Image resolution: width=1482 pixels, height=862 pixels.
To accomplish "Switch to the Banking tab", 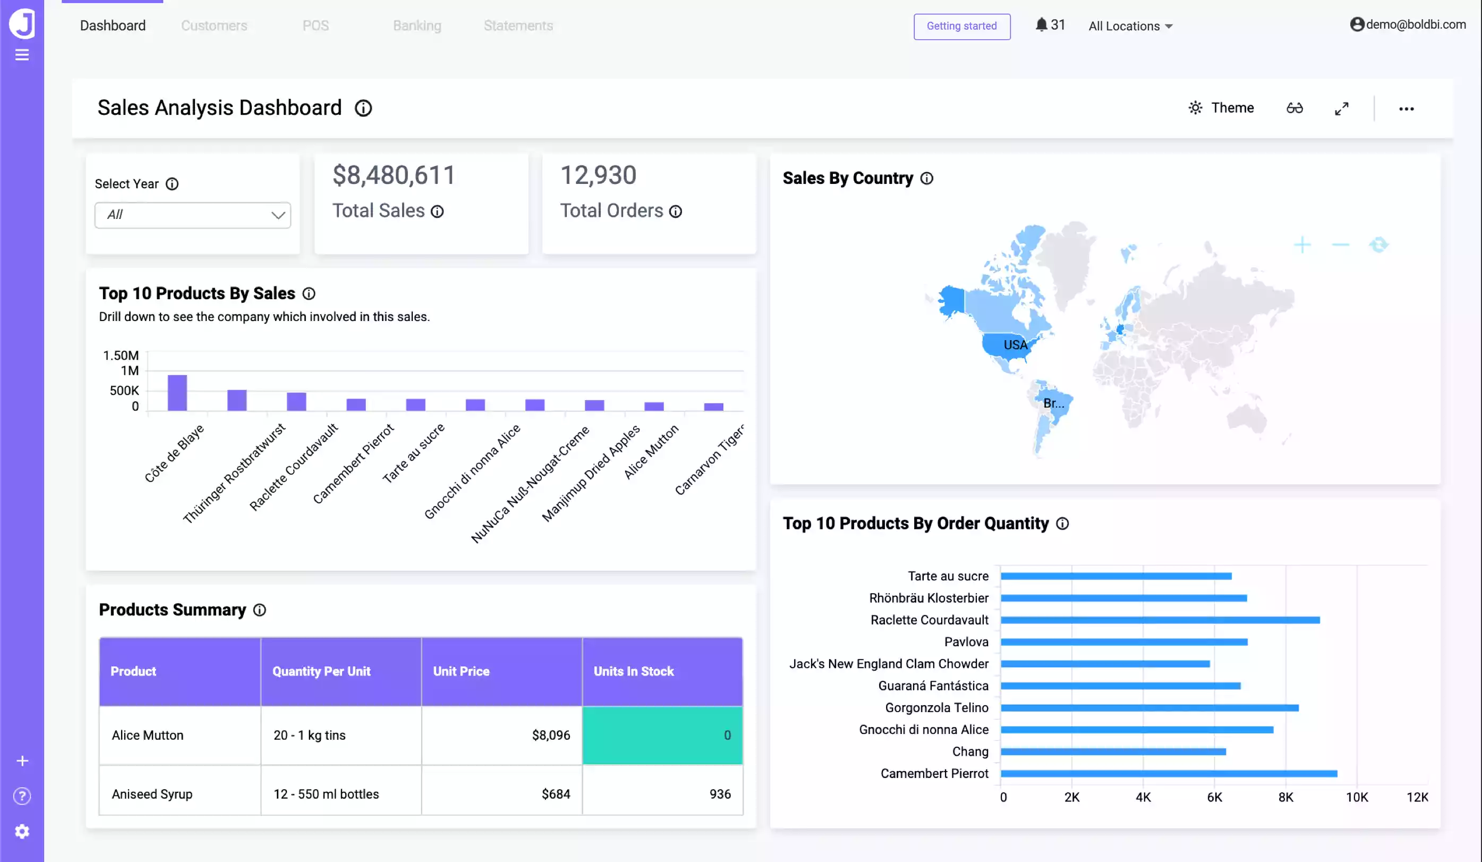I will tap(417, 26).
